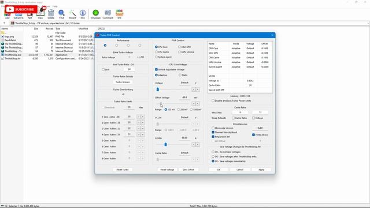Open the Help menu in WinRAR
This screenshot has width=370, height=208.
click(x=55, y=6)
